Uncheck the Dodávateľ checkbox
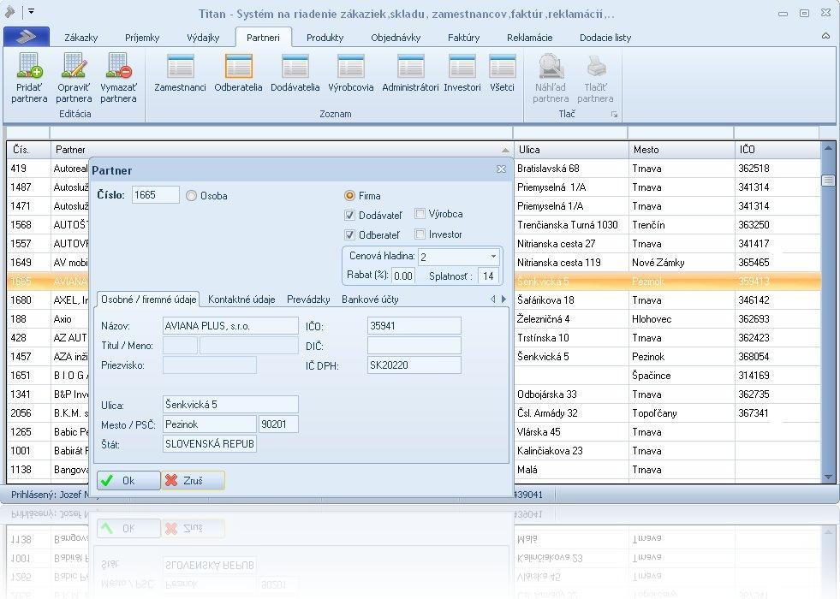This screenshot has width=840, height=599. 349,215
